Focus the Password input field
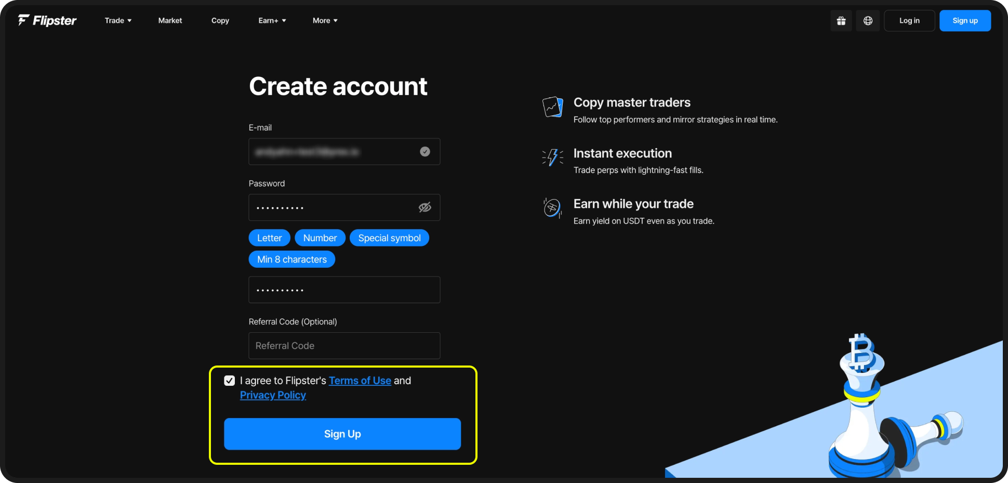This screenshot has height=483, width=1008. [x=344, y=207]
